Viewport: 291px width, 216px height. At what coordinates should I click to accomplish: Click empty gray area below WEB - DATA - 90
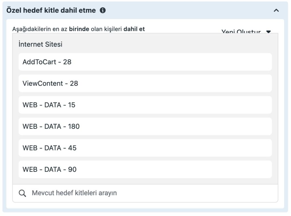[x=145, y=181]
